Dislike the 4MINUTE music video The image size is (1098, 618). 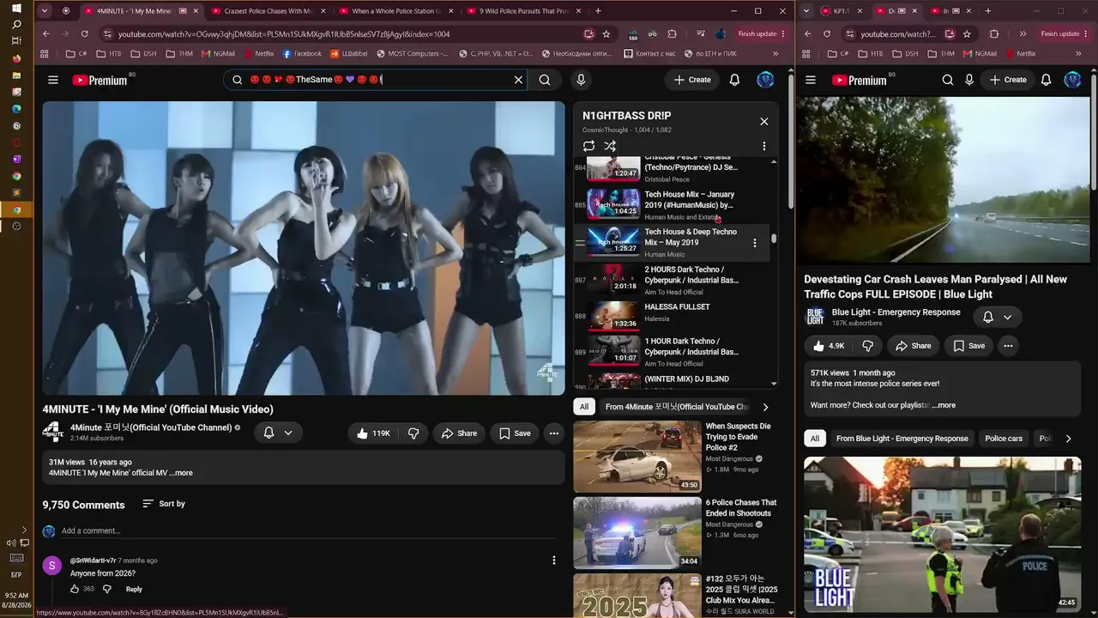coord(413,433)
